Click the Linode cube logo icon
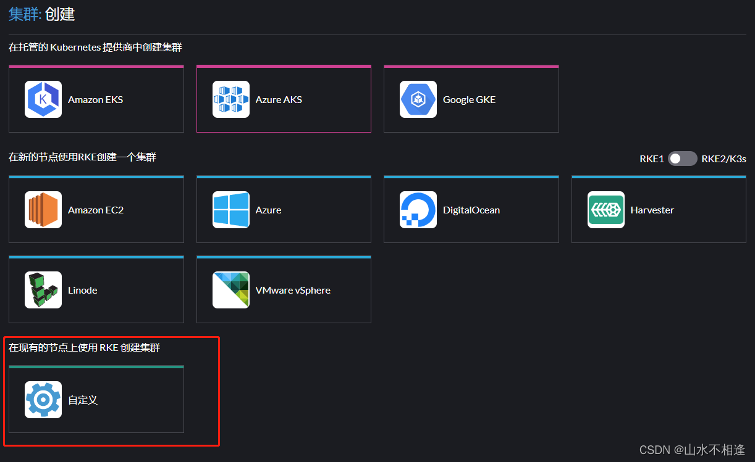The image size is (755, 462). pyautogui.click(x=43, y=290)
